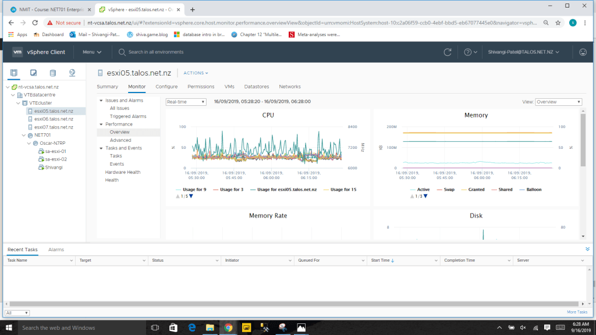Click the Search in all environments field
The height and width of the screenshot is (335, 596).
(155, 52)
